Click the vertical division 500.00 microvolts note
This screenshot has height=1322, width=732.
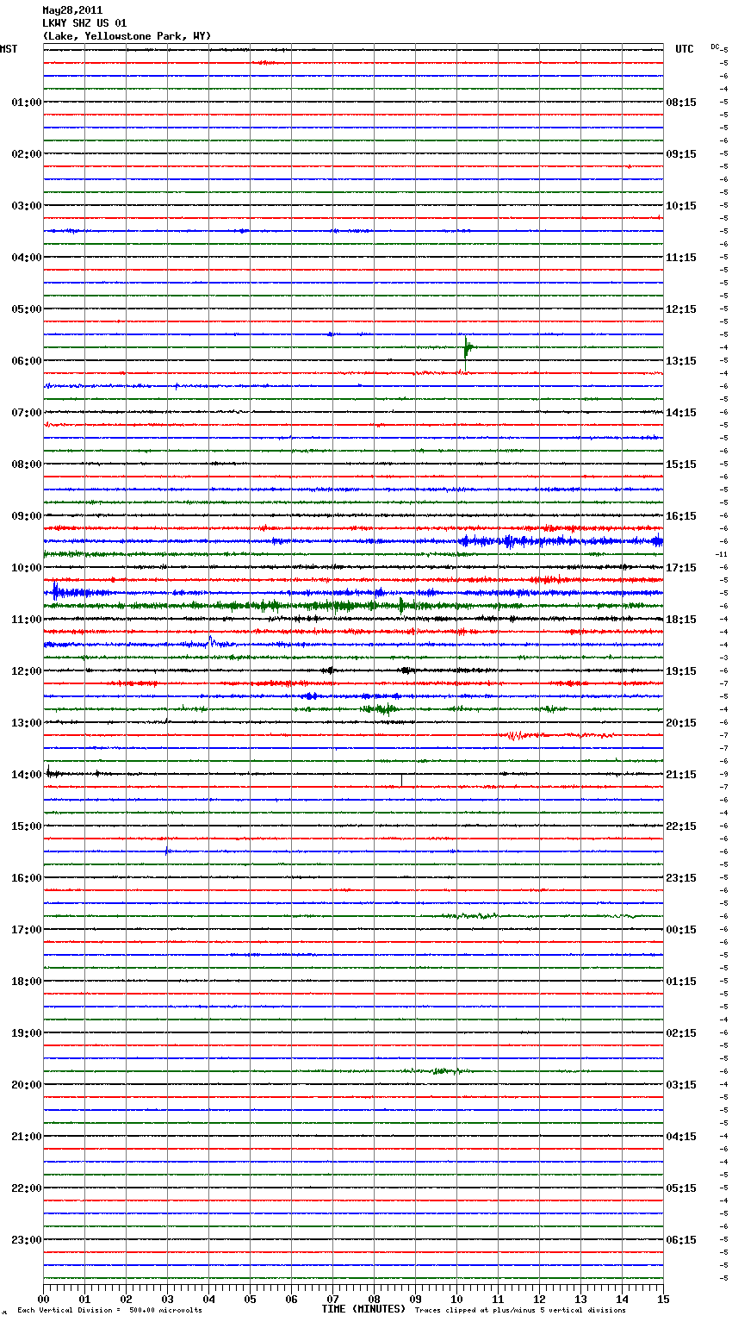[109, 1311]
